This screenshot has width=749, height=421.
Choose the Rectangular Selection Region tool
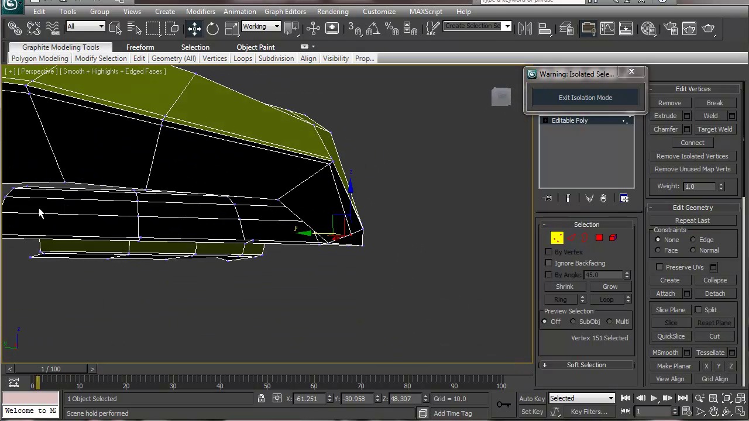click(153, 27)
